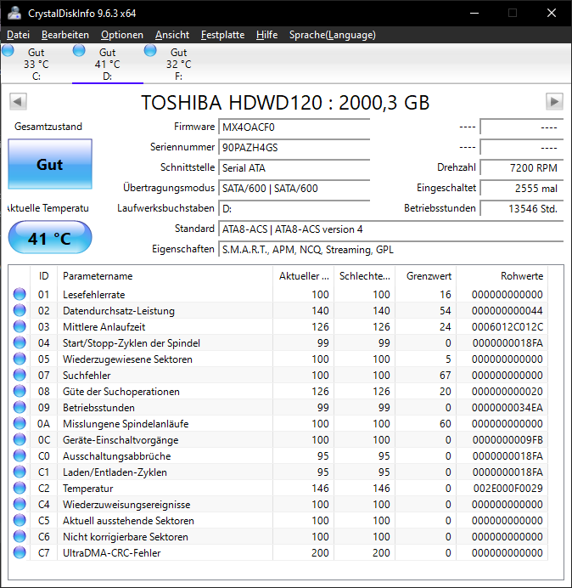Click status icon for Start/Stopp-Zyklen row

[20, 342]
